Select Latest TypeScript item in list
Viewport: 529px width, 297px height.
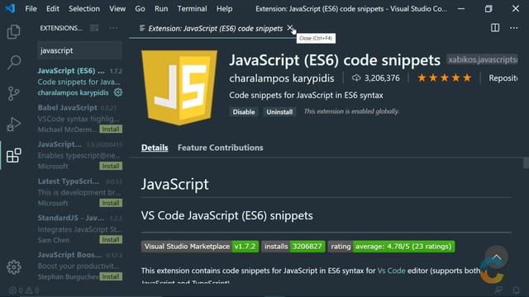[79, 192]
